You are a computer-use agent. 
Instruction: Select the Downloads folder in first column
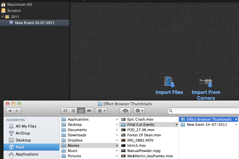coord(89,135)
